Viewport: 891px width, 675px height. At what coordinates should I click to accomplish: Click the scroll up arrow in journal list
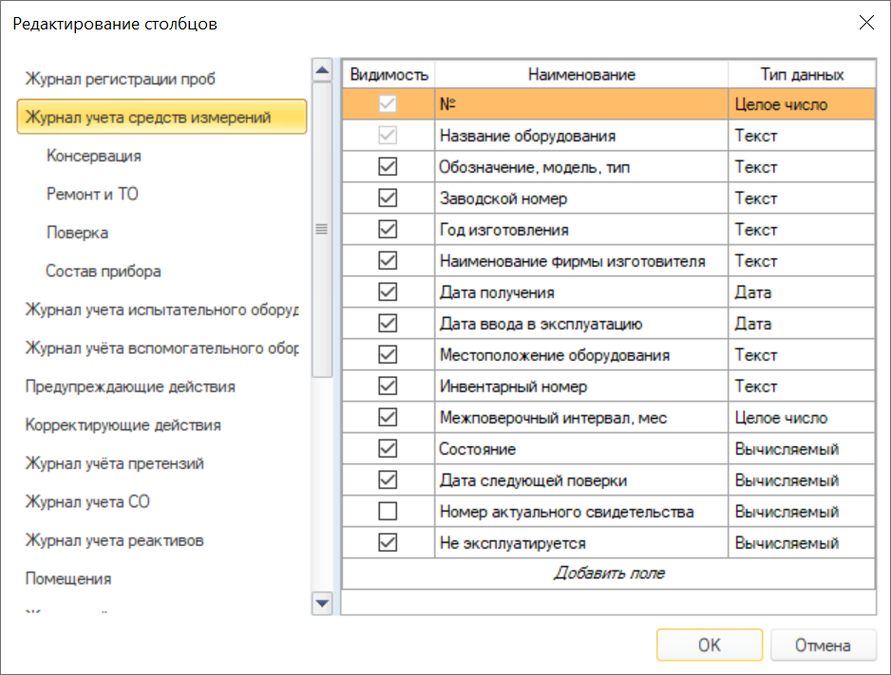pyautogui.click(x=322, y=70)
